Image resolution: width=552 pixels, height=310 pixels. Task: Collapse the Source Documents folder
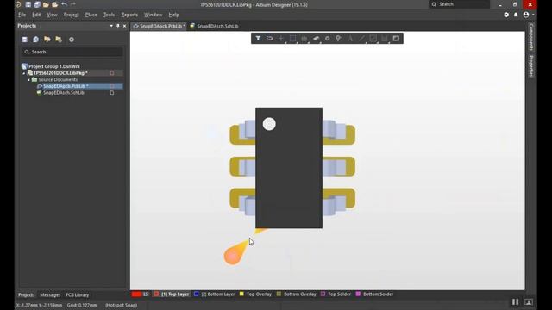[x=28, y=80]
